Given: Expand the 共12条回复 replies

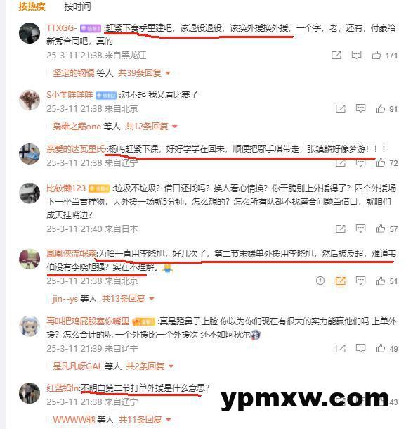Looking at the screenshot, I should pyautogui.click(x=151, y=127).
